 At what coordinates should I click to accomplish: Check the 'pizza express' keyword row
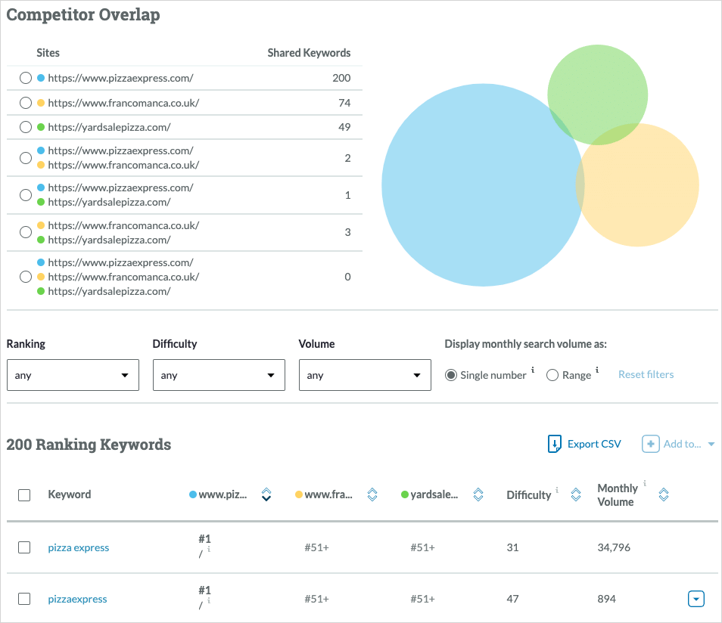pos(24,547)
